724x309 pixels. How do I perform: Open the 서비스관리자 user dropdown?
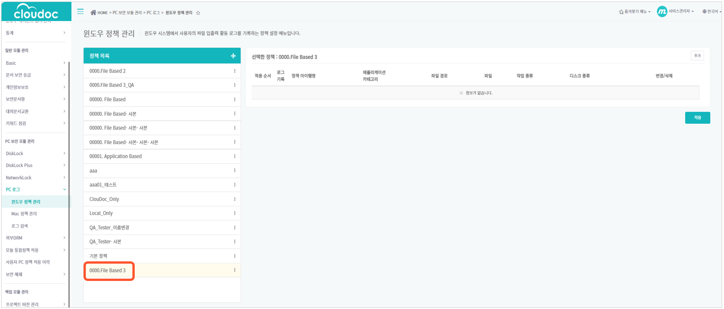[x=681, y=11]
